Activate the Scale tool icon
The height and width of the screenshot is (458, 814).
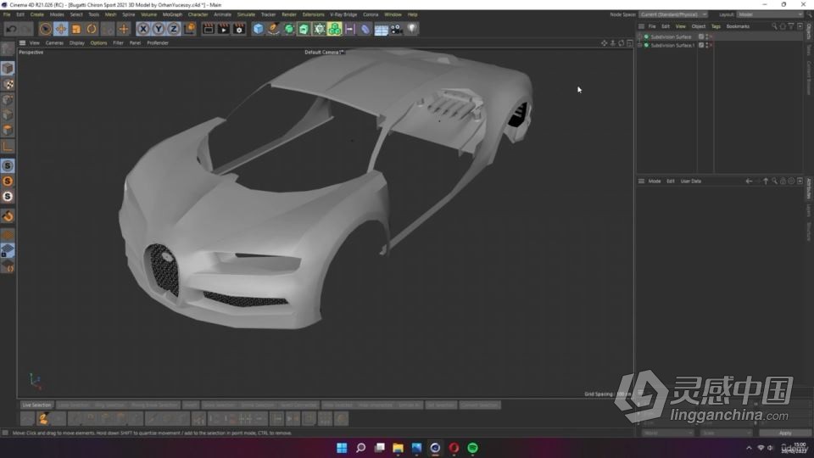click(x=76, y=29)
